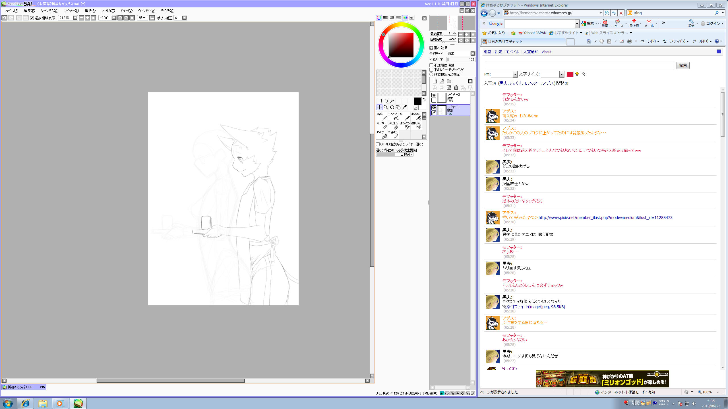The height and width of the screenshot is (409, 728).
Task: Toggle CTRL+左クリックでレイヤー選択 checkbox
Action: click(x=378, y=144)
